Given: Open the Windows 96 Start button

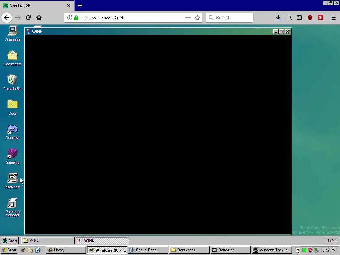Looking at the screenshot, I should tap(10, 241).
